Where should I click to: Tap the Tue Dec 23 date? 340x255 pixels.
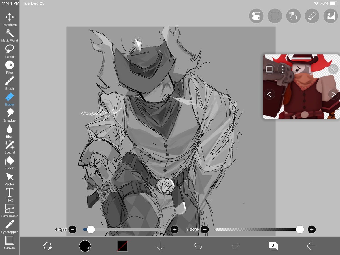(x=34, y=3)
